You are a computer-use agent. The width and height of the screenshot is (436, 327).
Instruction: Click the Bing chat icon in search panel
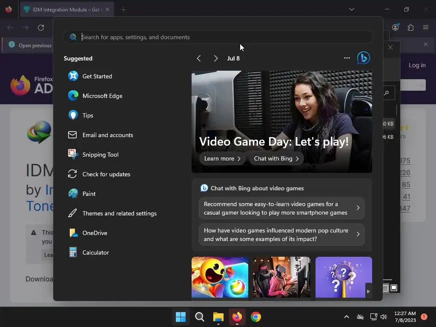click(364, 58)
